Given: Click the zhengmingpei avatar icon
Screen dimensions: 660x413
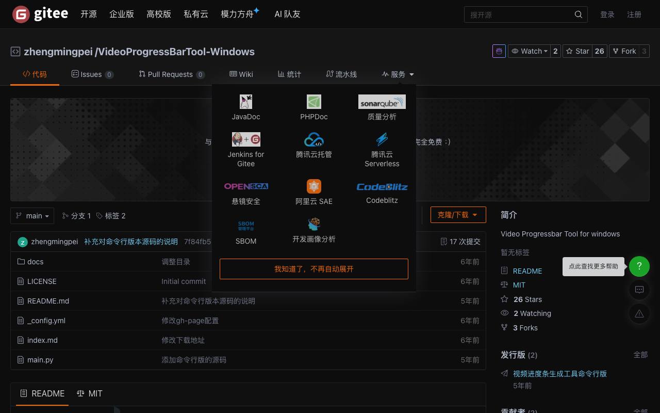Looking at the screenshot, I should click(23, 242).
